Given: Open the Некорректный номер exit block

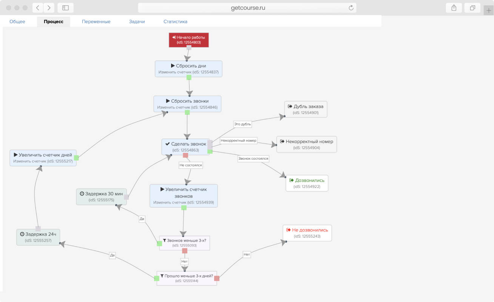Looking at the screenshot, I should coord(306,144).
